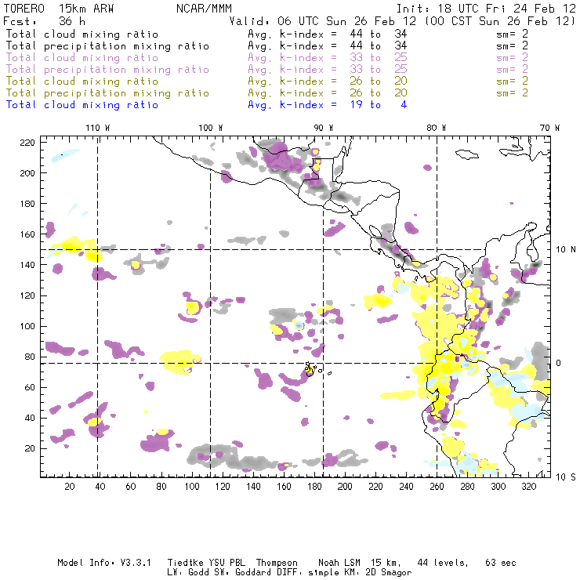580x580 pixels.
Task: Click the "60" x-axis tick label
Action: click(x=131, y=487)
